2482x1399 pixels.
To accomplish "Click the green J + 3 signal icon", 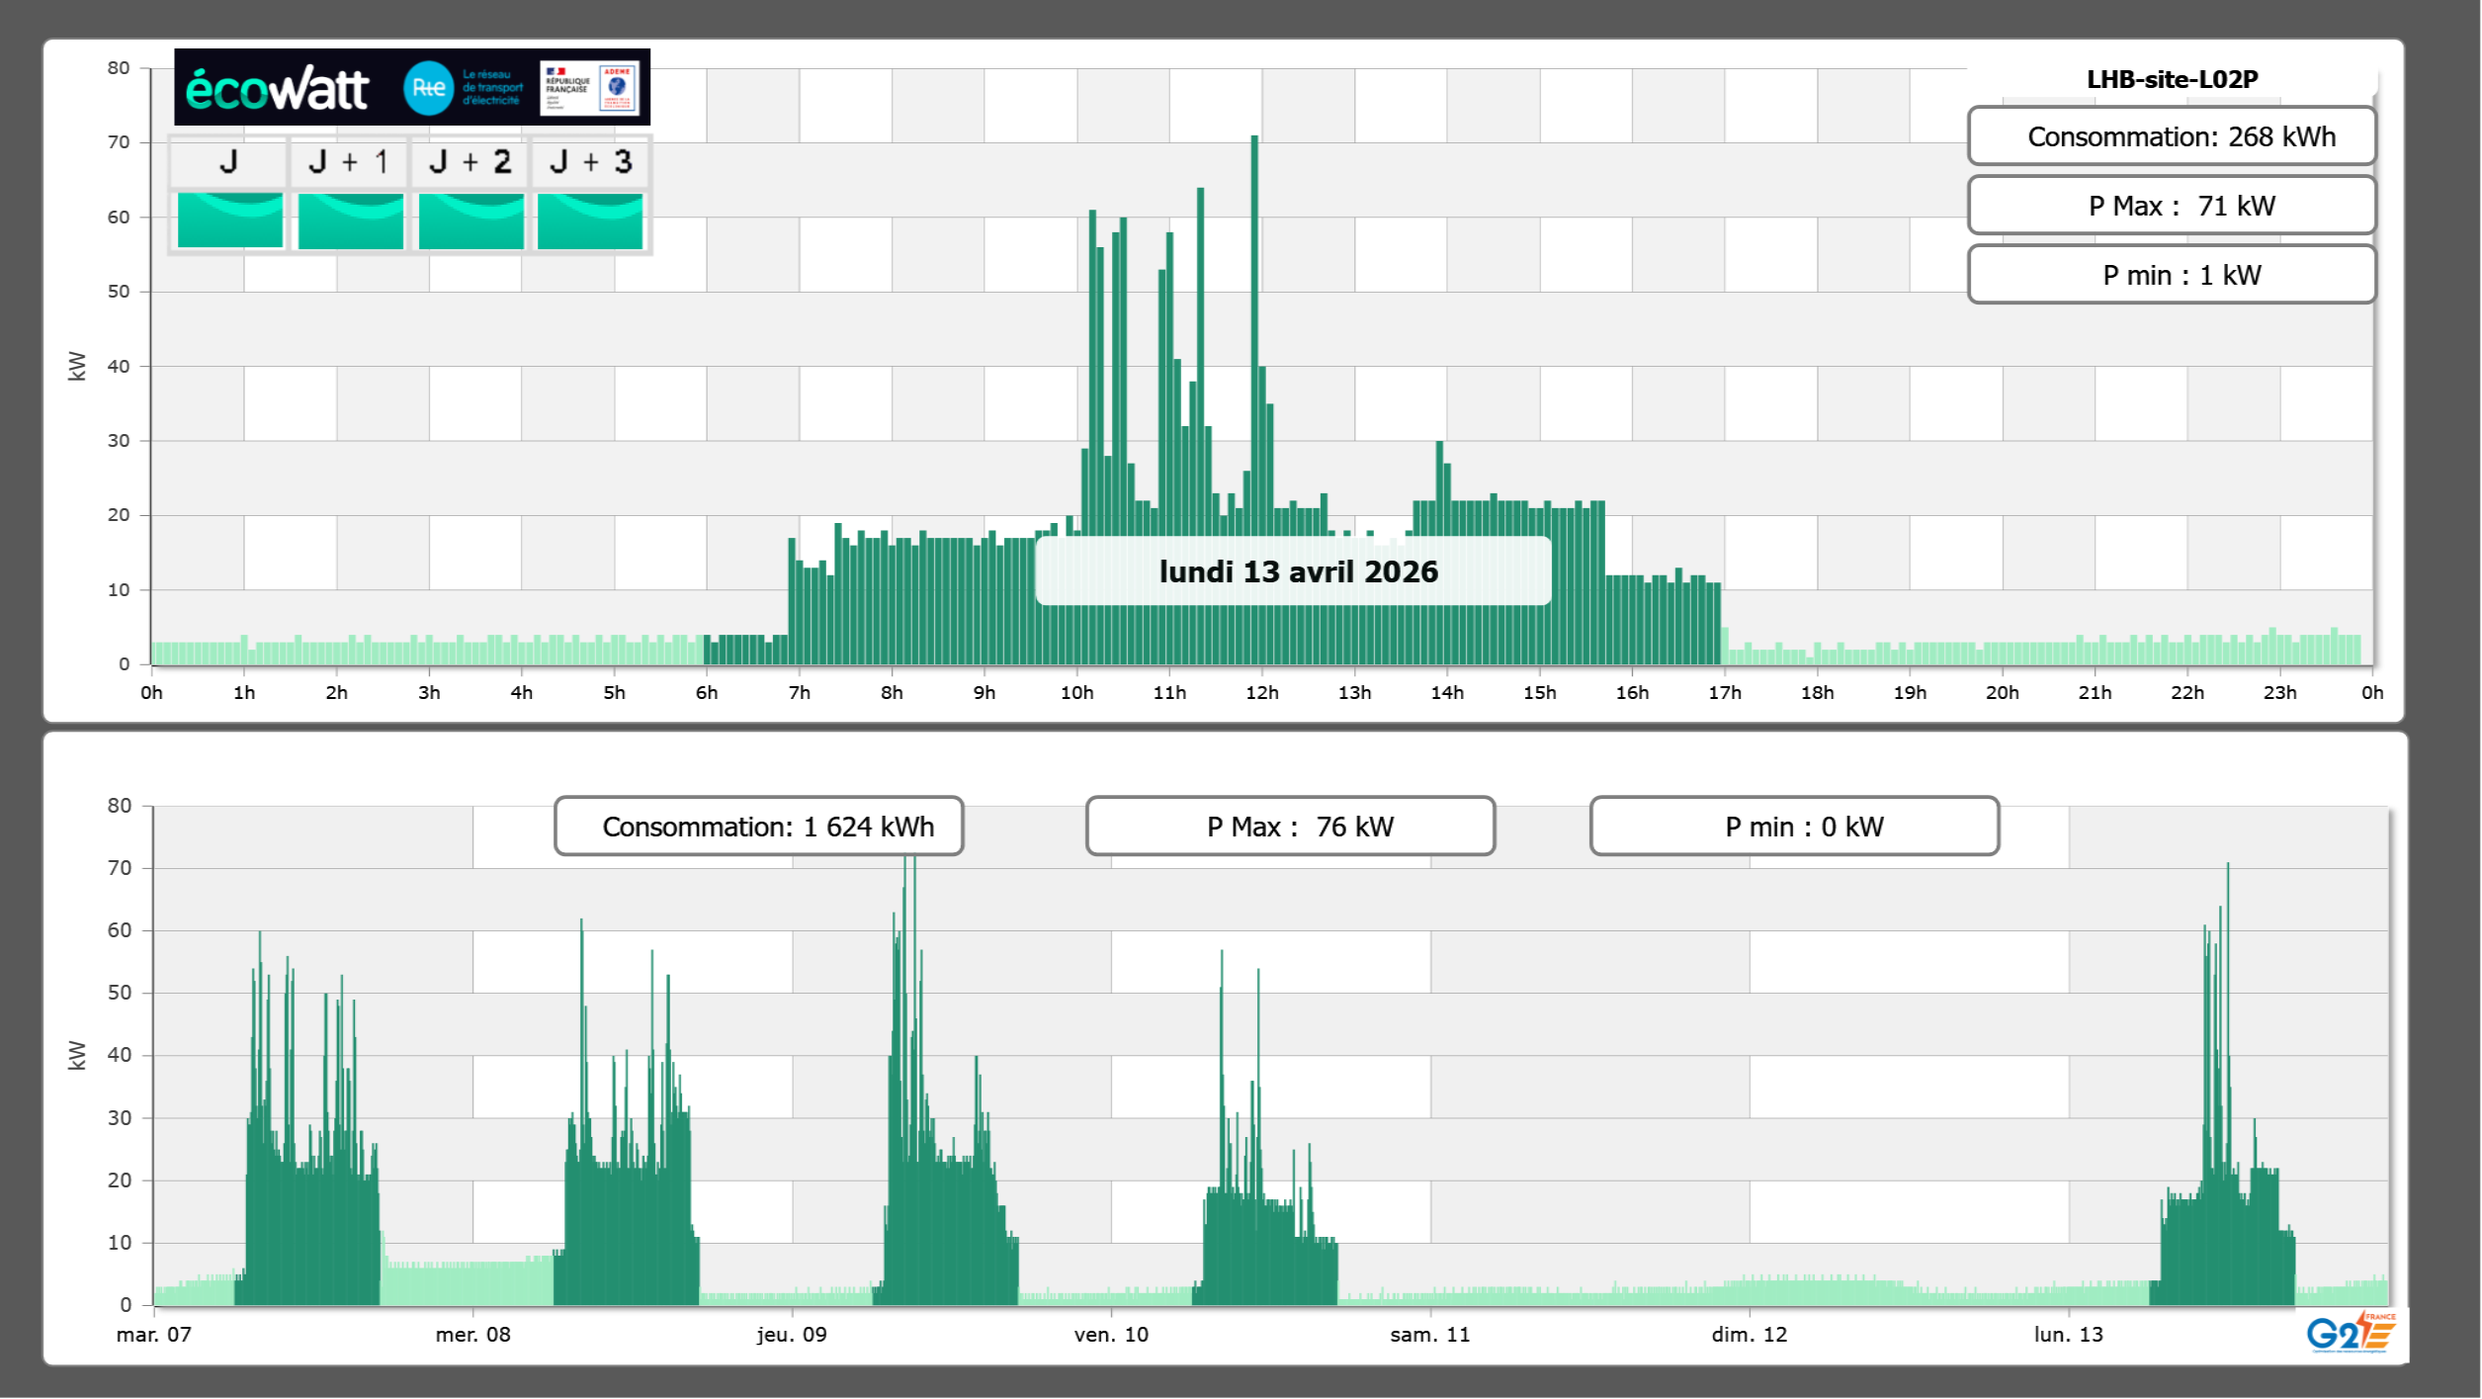I will tap(590, 220).
